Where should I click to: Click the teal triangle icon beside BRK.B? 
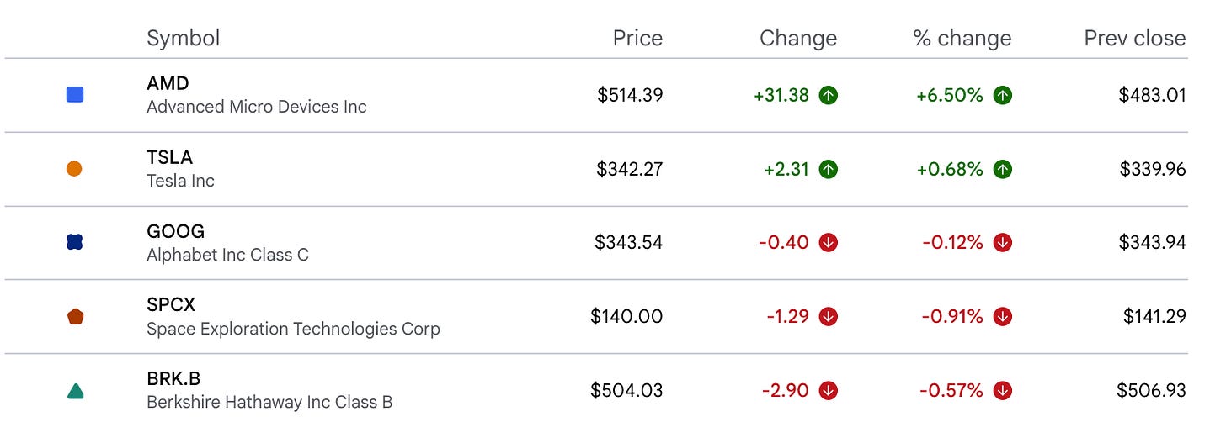tap(75, 391)
